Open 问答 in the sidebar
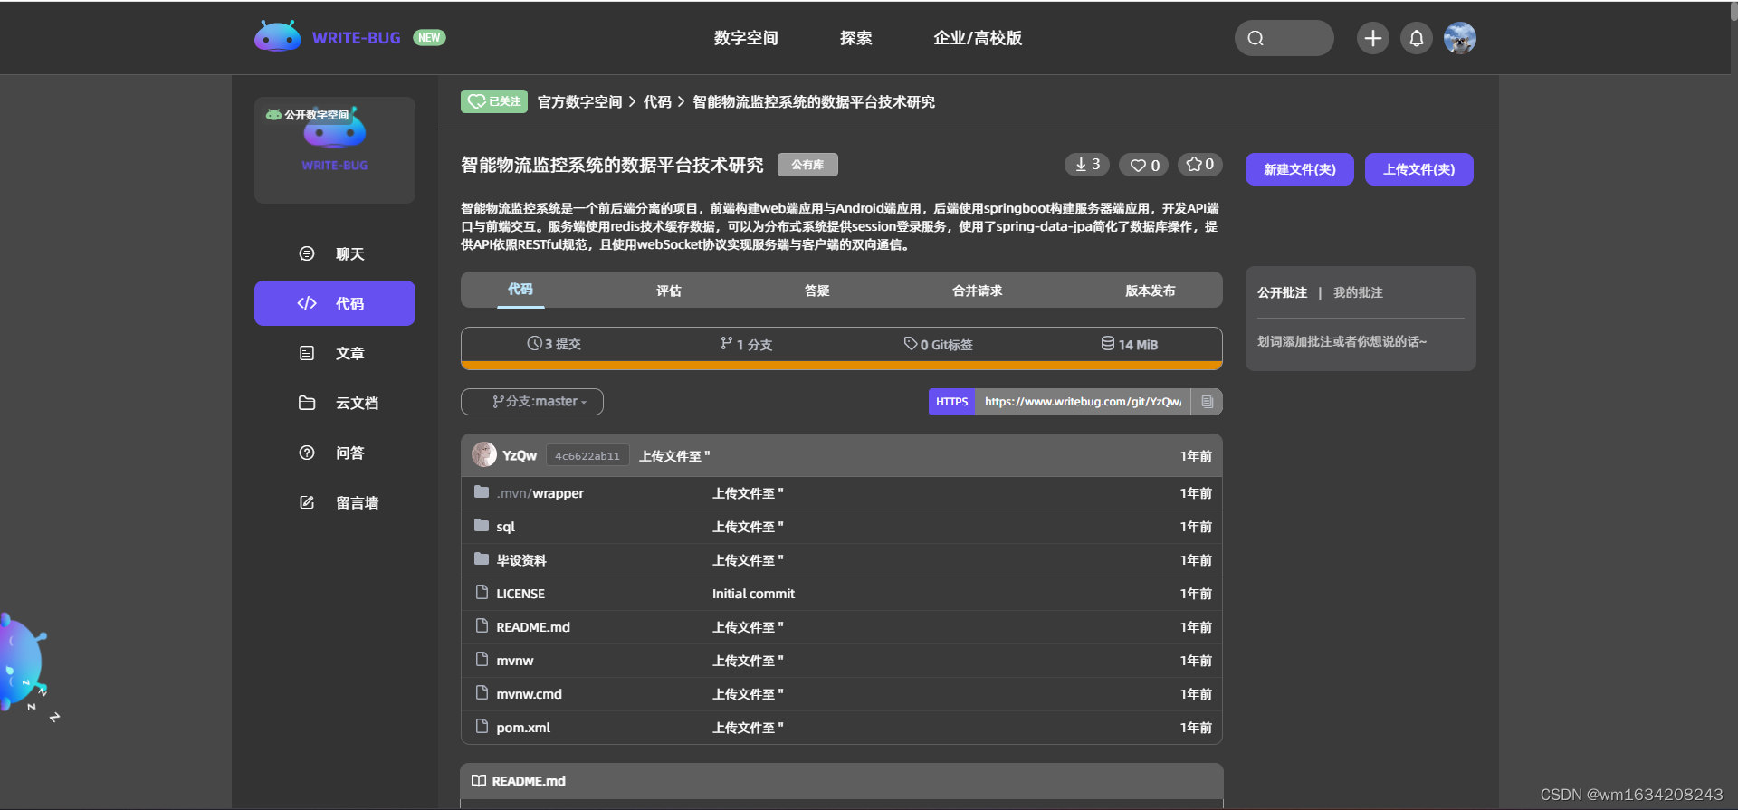 pyautogui.click(x=335, y=453)
